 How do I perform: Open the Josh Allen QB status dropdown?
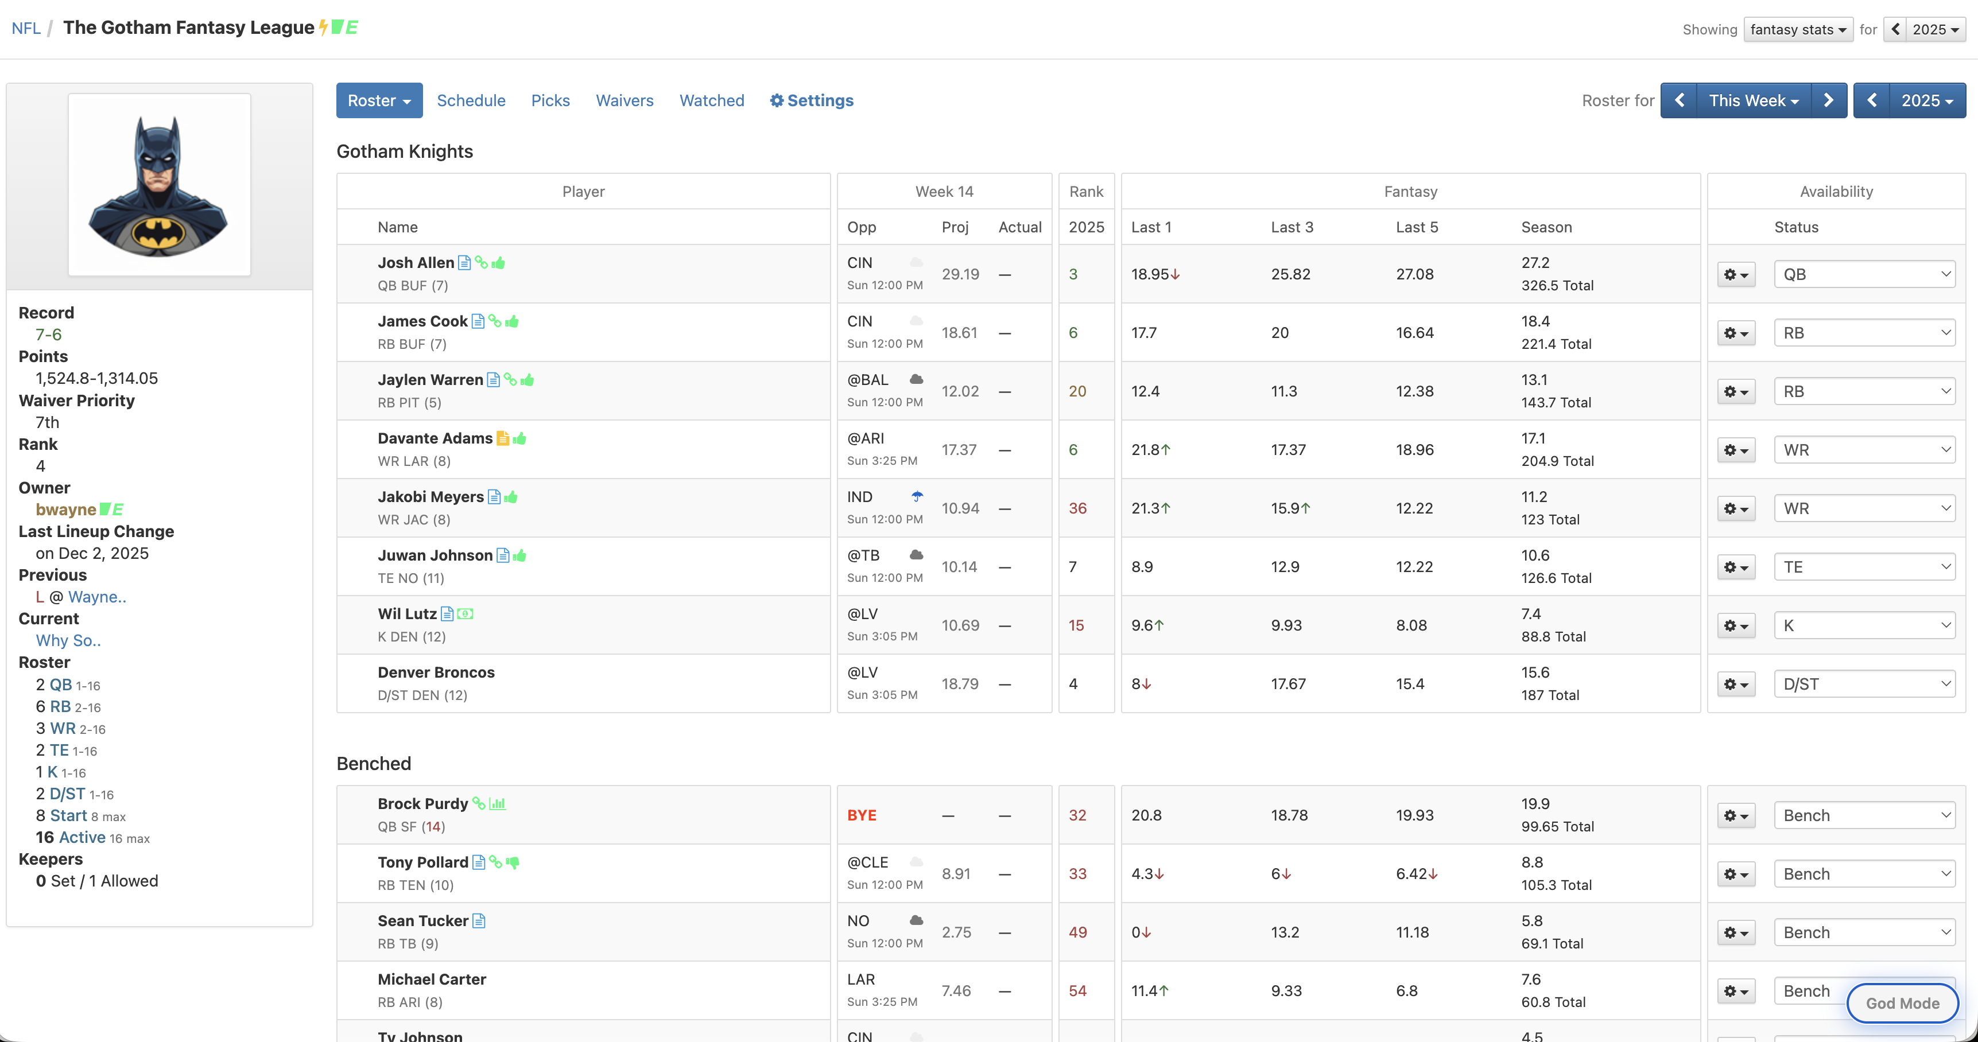1864,274
